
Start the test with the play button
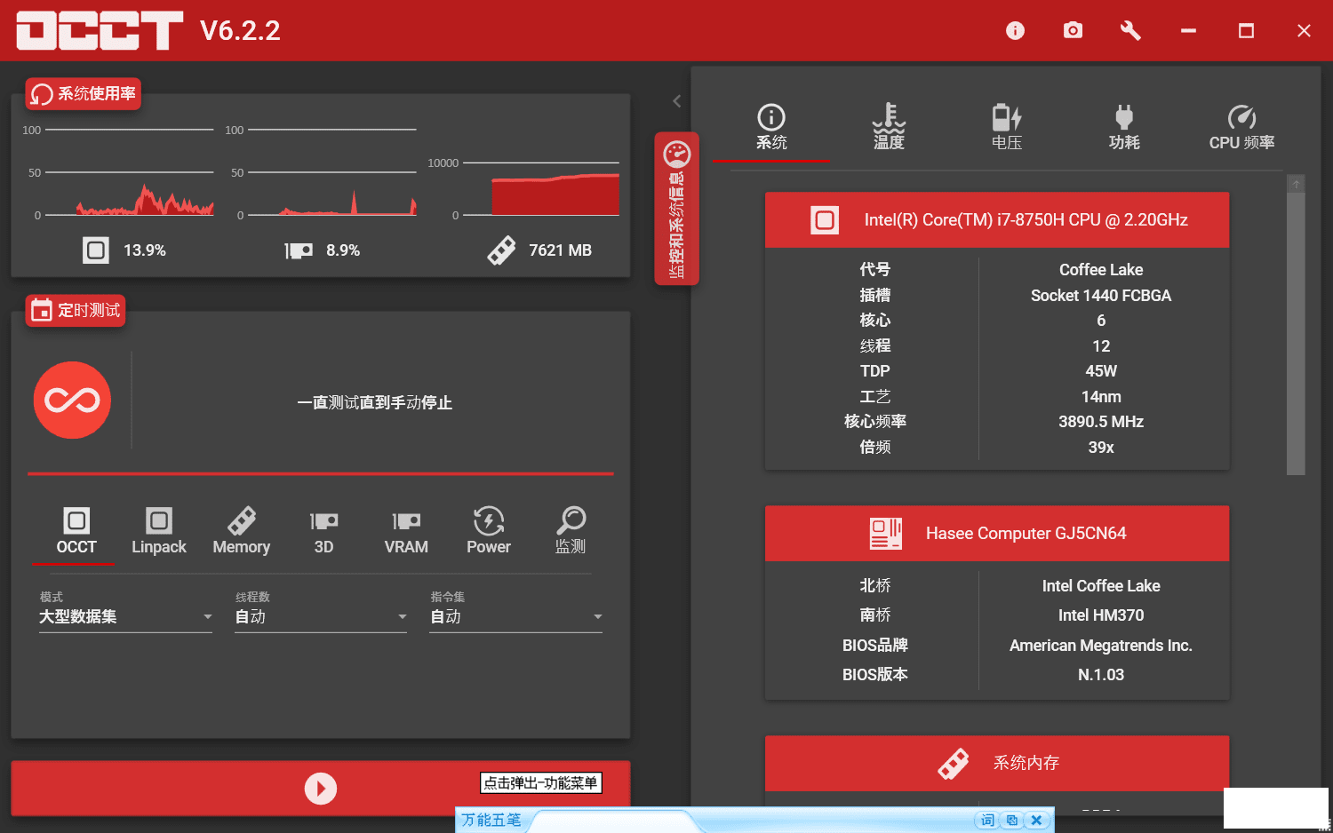[321, 788]
